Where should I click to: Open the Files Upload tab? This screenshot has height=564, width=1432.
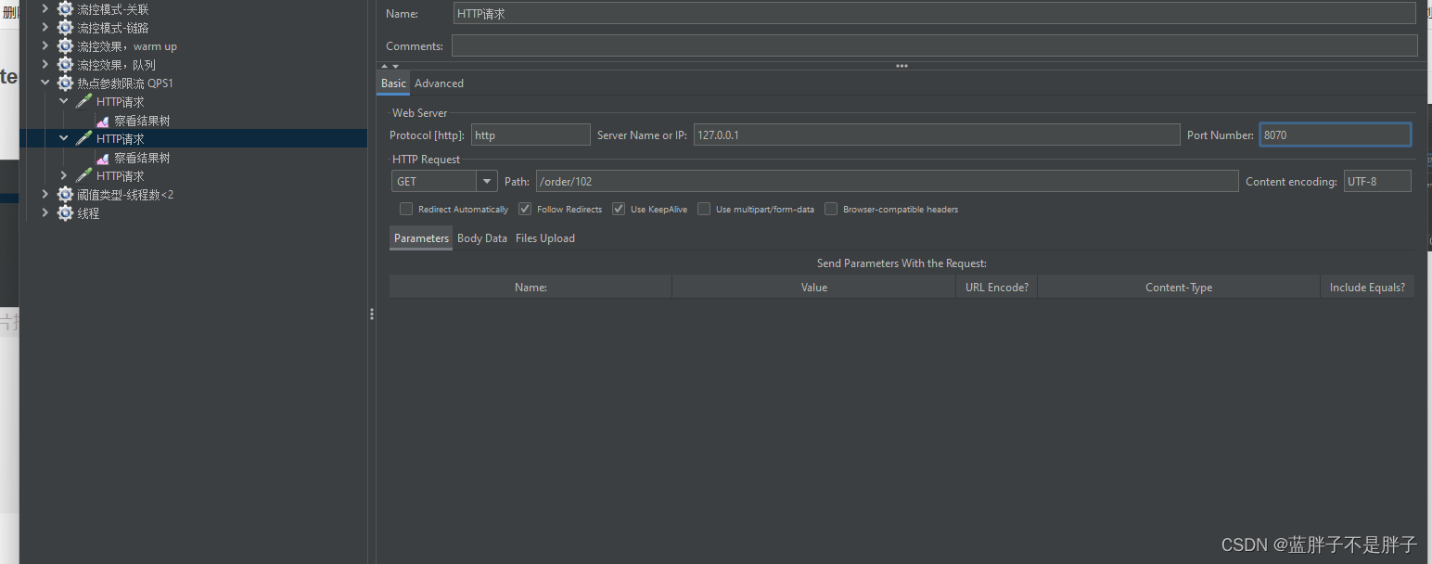[x=545, y=238]
